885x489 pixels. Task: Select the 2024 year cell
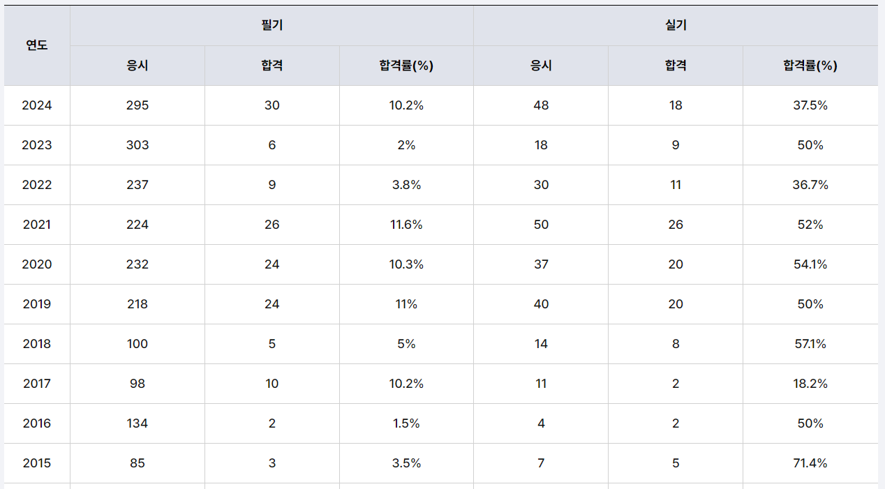click(x=37, y=105)
